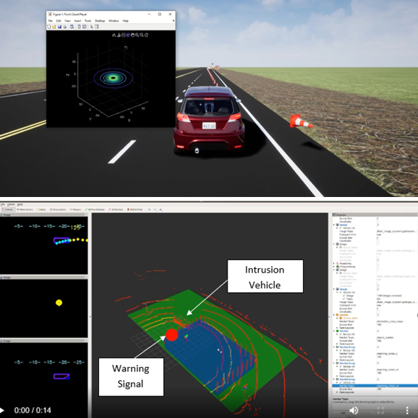This screenshot has width=418, height=418.
Task: Toggle the orange Marker display checkbox
Action: pos(378,315)
